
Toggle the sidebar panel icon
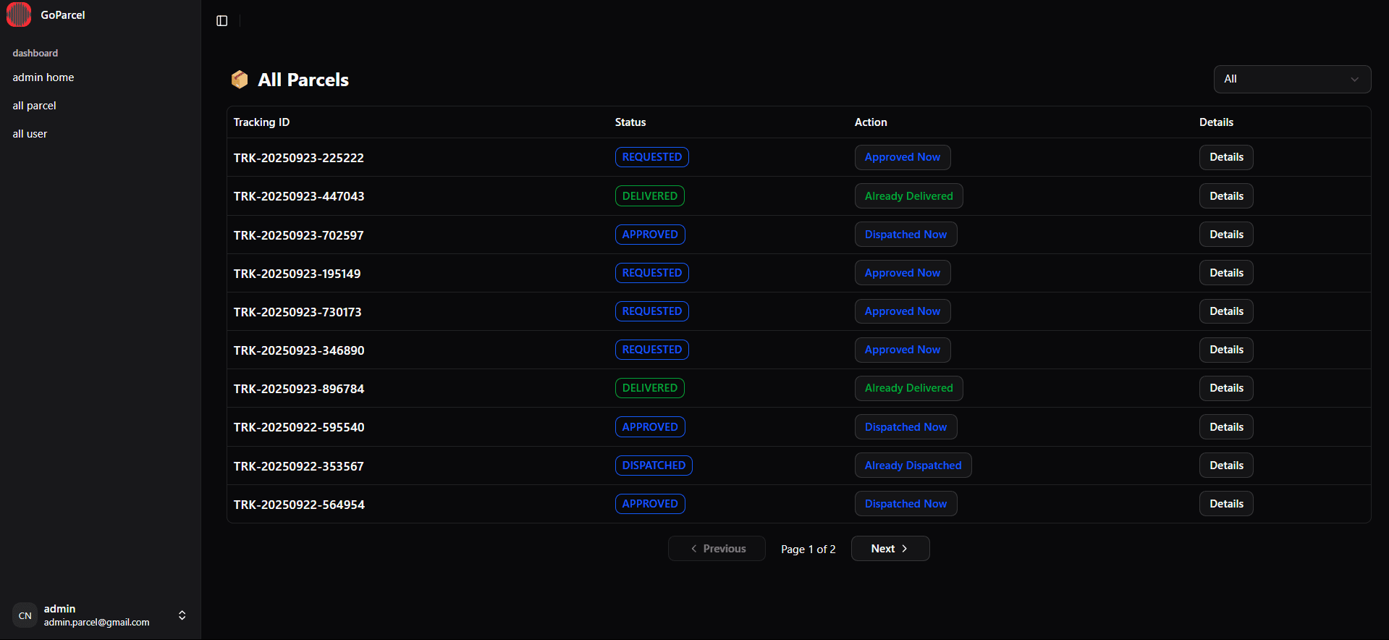222,21
